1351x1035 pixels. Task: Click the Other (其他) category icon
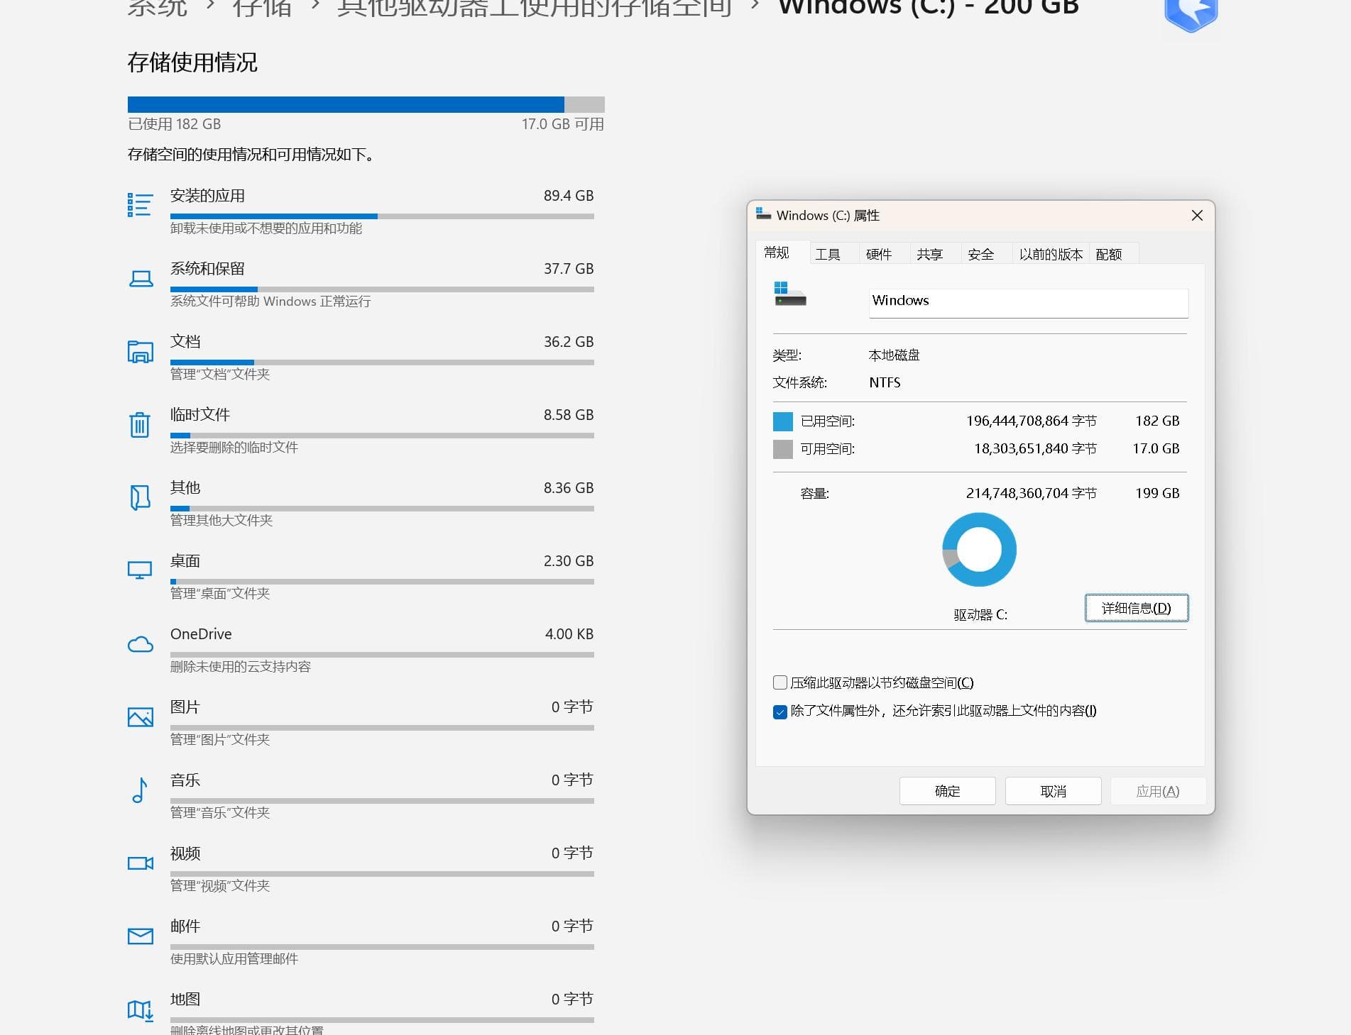(x=140, y=498)
